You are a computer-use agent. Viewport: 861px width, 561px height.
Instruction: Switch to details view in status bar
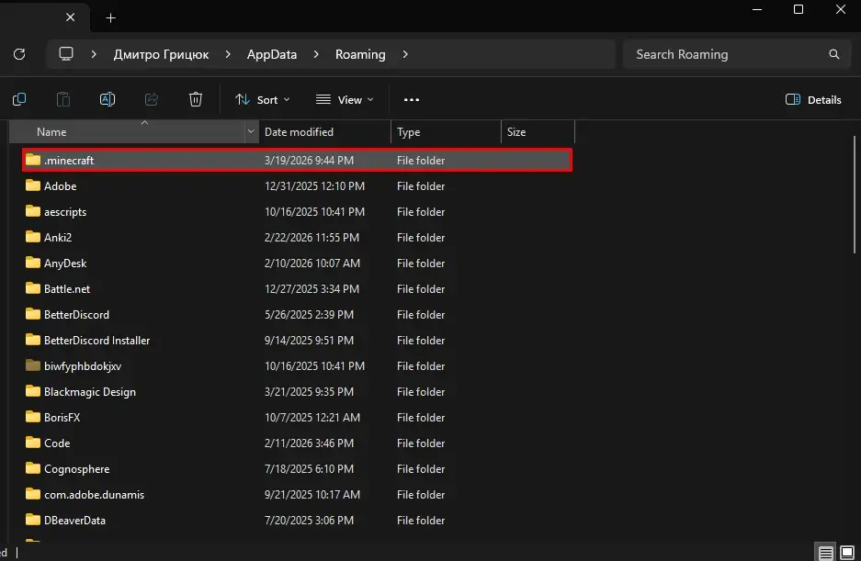pos(826,553)
